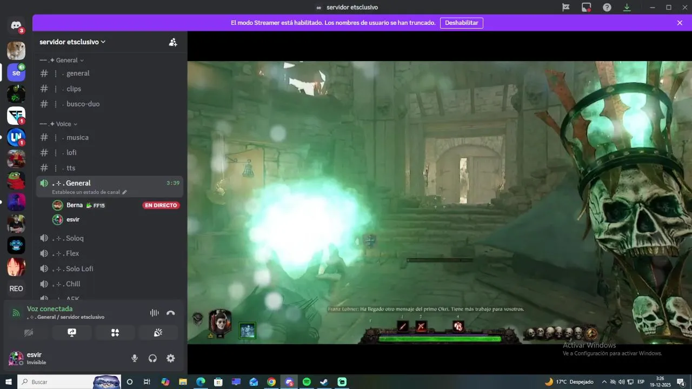The image size is (692, 389).
Task: Open the blue UN server icon
Action: [x=16, y=137]
